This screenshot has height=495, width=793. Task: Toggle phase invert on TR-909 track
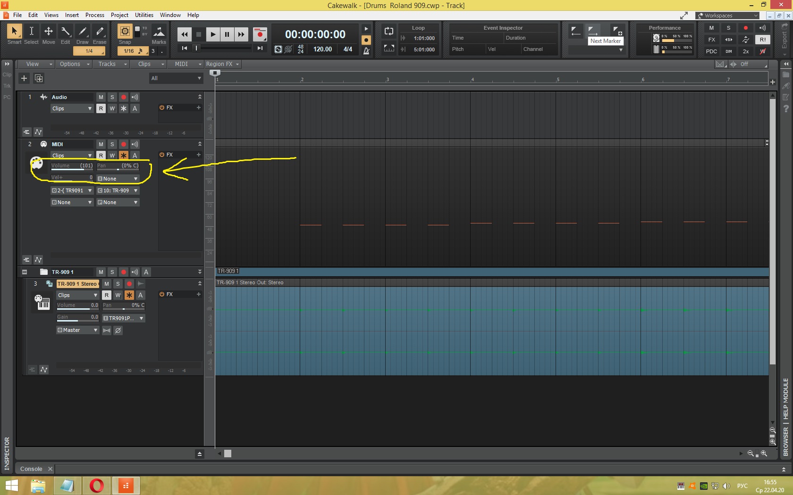pyautogui.click(x=118, y=330)
